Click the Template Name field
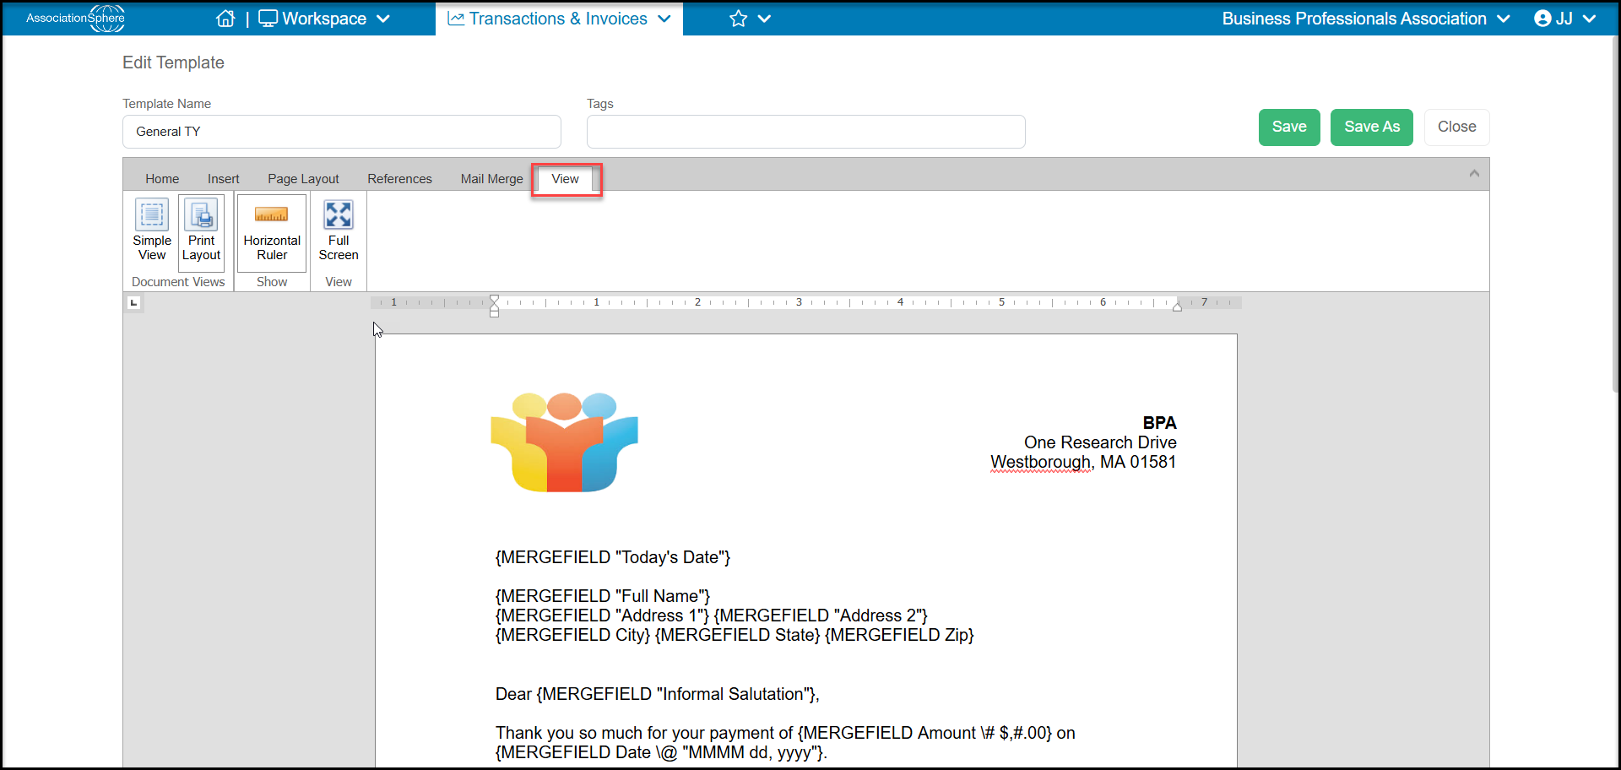Viewport: 1621px width, 770px height. pyautogui.click(x=342, y=132)
